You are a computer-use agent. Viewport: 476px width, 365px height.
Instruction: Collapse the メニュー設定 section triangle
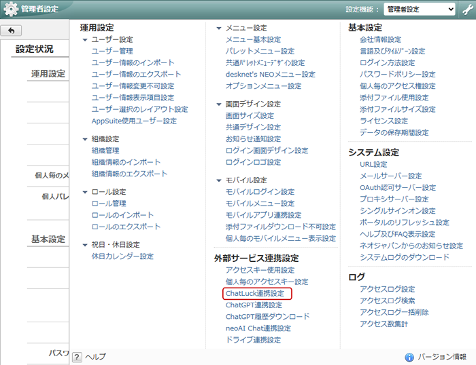click(x=219, y=28)
